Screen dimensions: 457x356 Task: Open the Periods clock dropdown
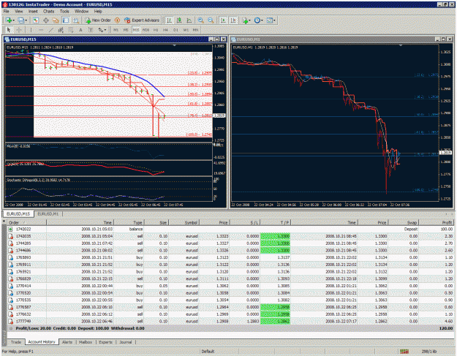(x=259, y=20)
